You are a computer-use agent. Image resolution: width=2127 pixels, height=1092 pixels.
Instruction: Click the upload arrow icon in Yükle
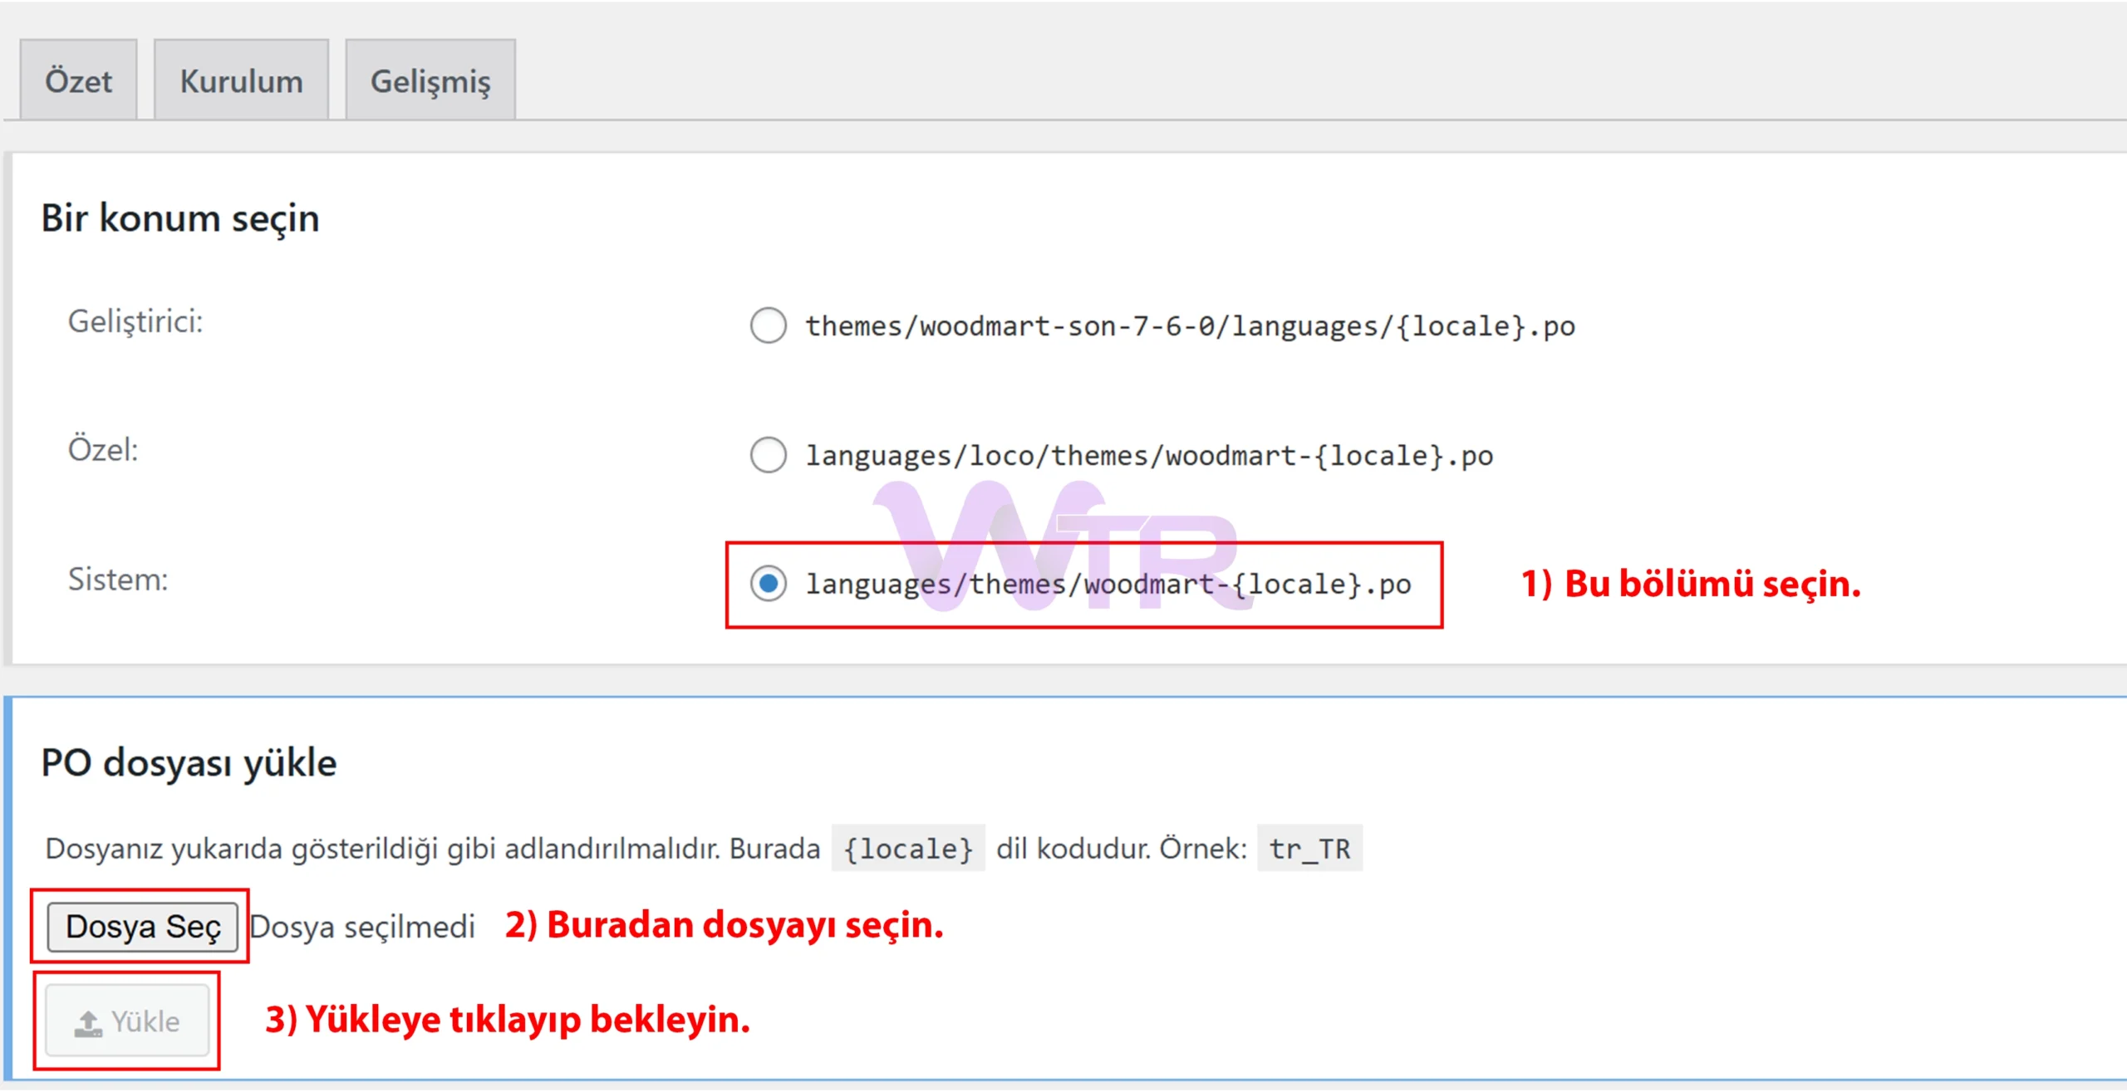pyautogui.click(x=88, y=1022)
